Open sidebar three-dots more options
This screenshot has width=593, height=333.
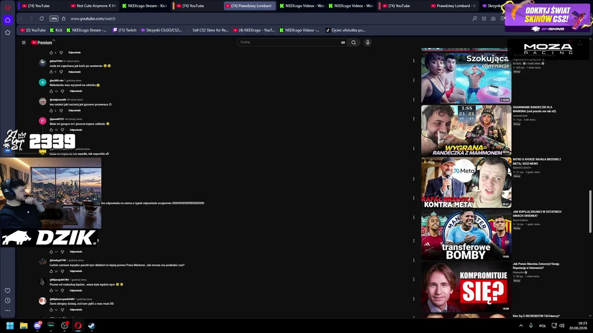pyautogui.click(x=7, y=310)
